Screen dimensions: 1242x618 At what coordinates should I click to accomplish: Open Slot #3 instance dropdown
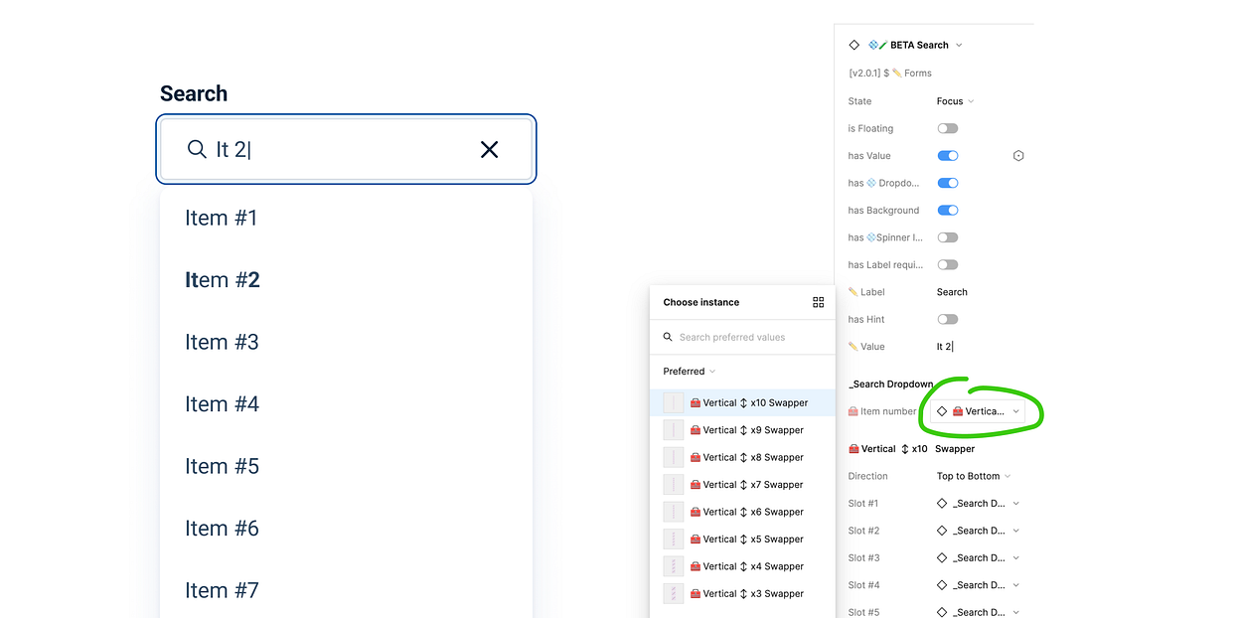click(x=979, y=558)
